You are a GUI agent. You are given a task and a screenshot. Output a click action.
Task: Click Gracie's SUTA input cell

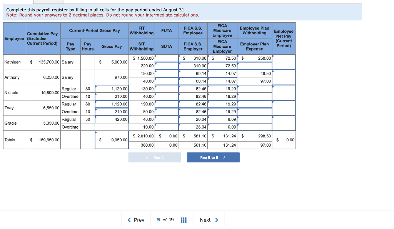pos(167,127)
